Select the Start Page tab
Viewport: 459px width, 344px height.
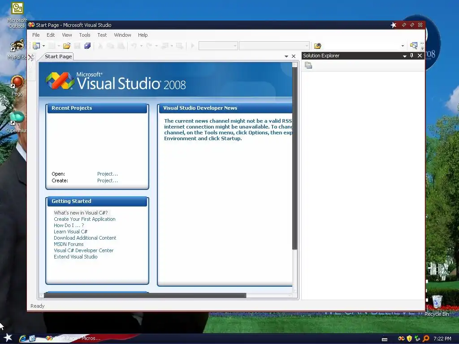[x=58, y=56]
